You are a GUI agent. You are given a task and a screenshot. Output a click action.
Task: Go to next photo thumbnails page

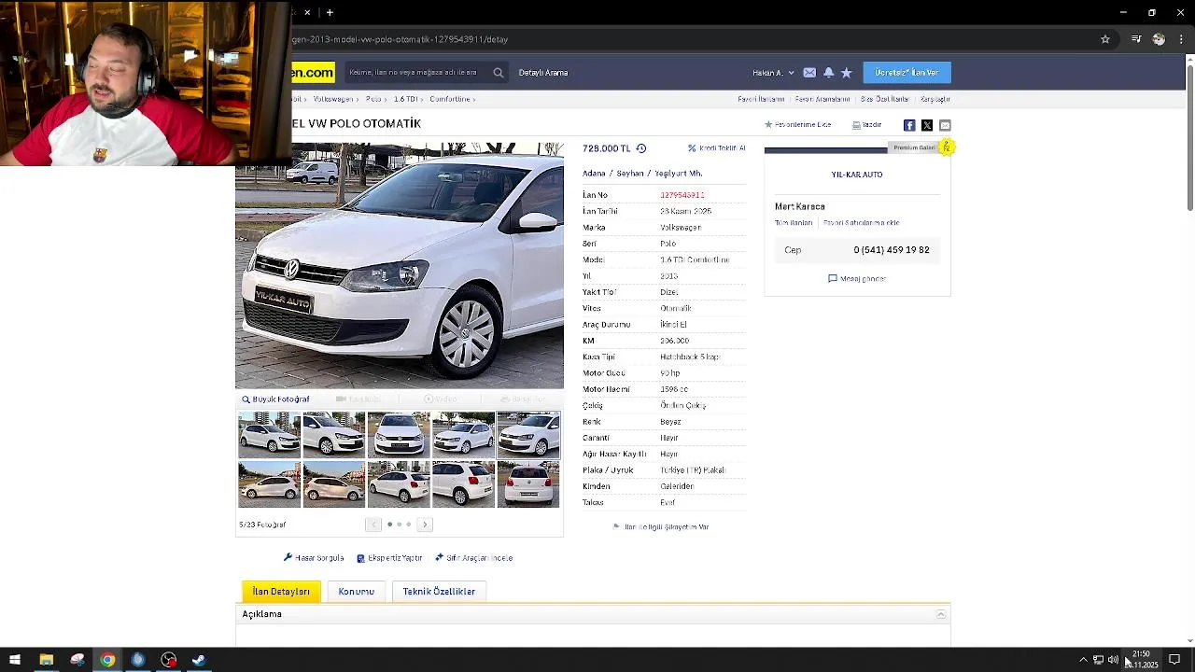425,525
